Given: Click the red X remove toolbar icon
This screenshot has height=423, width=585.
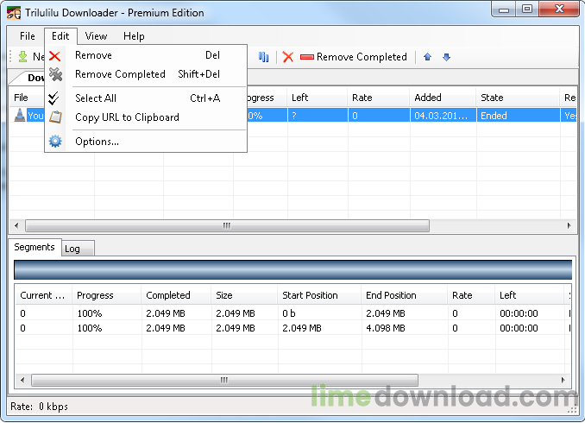Looking at the screenshot, I should 287,57.
